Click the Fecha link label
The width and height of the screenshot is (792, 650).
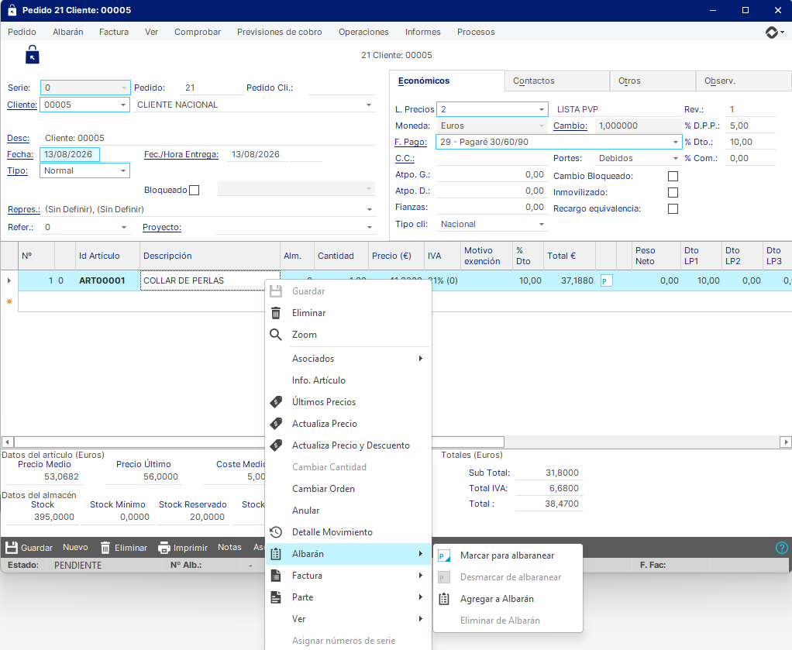point(19,154)
